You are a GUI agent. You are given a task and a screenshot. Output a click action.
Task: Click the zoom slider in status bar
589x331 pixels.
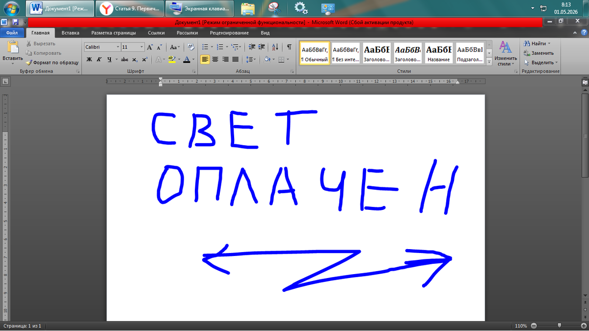[559, 326]
